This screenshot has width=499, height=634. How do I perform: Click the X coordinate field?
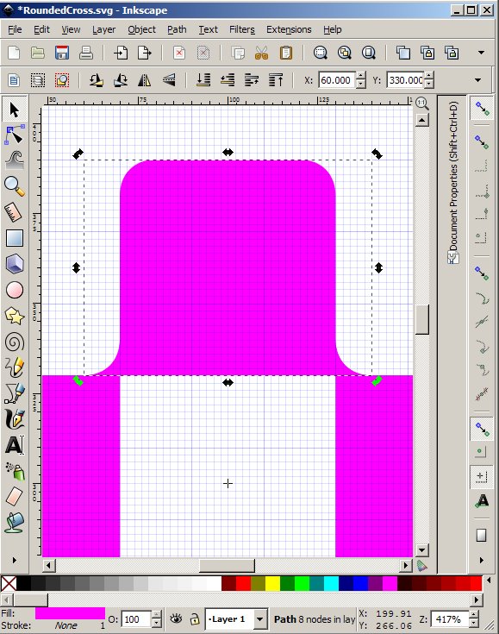click(337, 80)
